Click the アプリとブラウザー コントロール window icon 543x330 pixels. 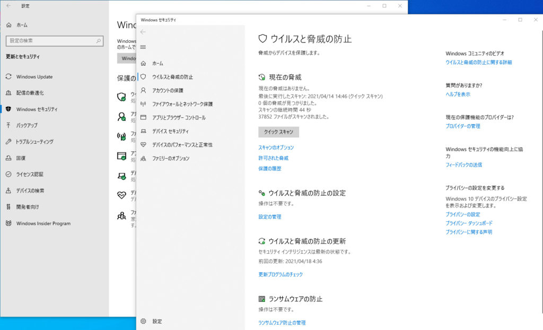(143, 118)
